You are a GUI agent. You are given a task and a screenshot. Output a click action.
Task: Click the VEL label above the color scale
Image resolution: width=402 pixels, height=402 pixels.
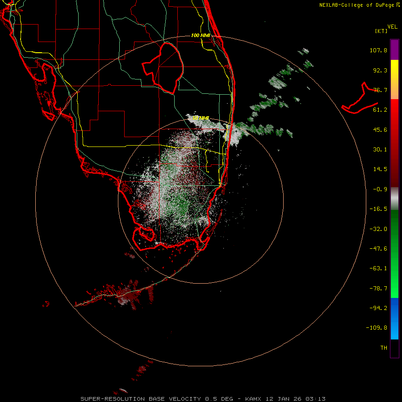[x=393, y=27]
